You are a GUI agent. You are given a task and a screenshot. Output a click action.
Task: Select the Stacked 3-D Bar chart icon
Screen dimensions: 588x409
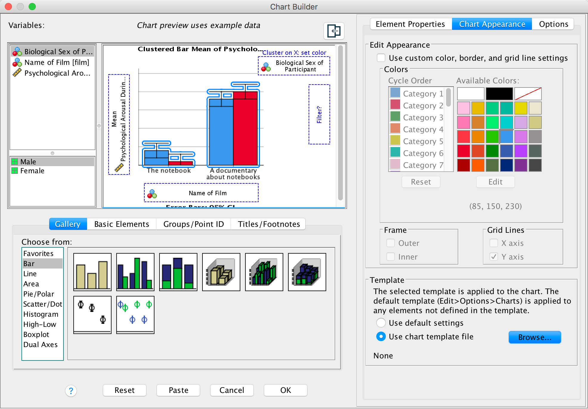307,272
